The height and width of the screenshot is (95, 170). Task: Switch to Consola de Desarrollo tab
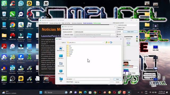pos(55,23)
